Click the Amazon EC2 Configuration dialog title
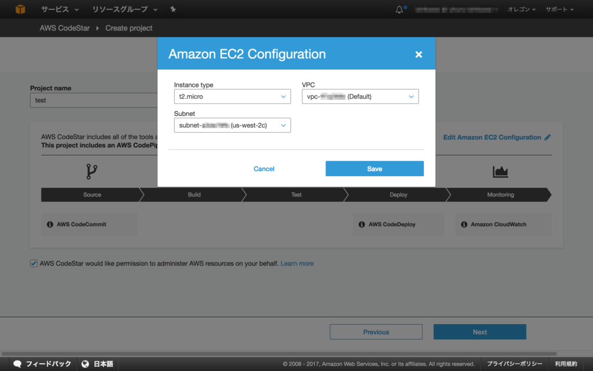593x371 pixels. (247, 54)
